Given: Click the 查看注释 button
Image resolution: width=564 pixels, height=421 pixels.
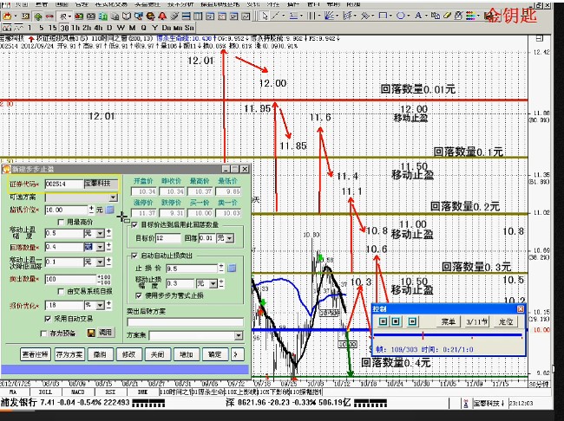Looking at the screenshot, I should click(36, 354).
